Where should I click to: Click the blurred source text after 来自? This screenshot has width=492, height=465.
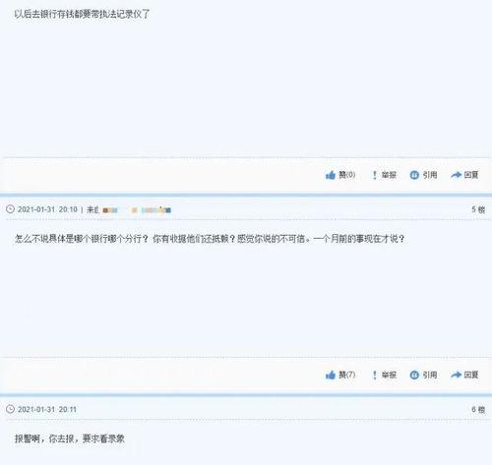point(137,210)
